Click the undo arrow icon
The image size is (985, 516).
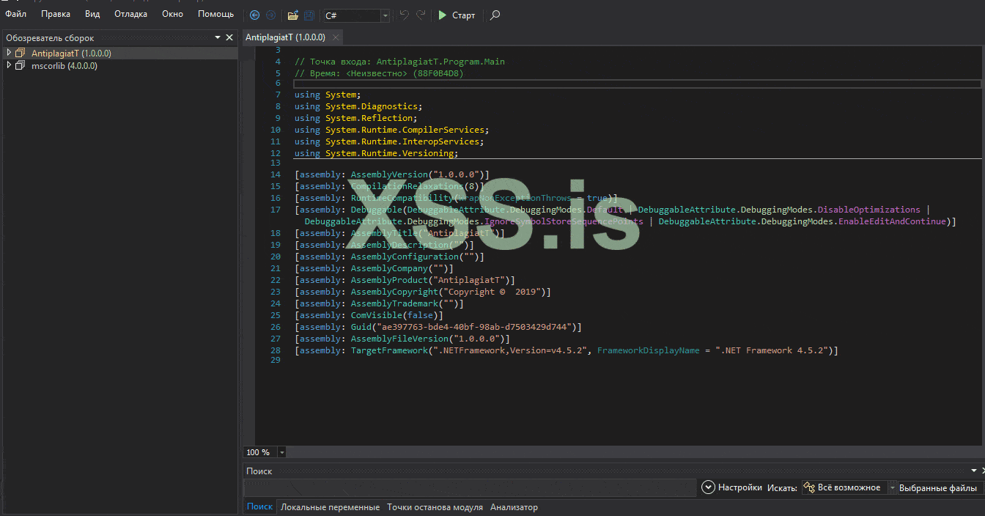404,15
